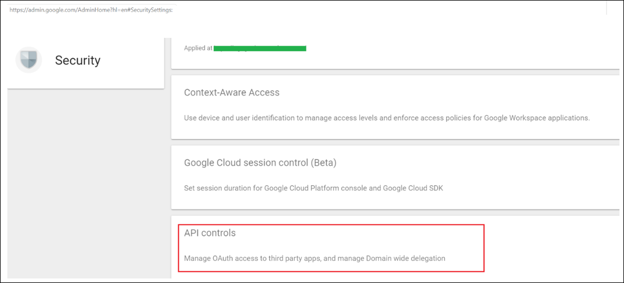Viewport: 624px width, 283px height.
Task: Click the "Google Cloud SDK" text
Action: [411, 188]
